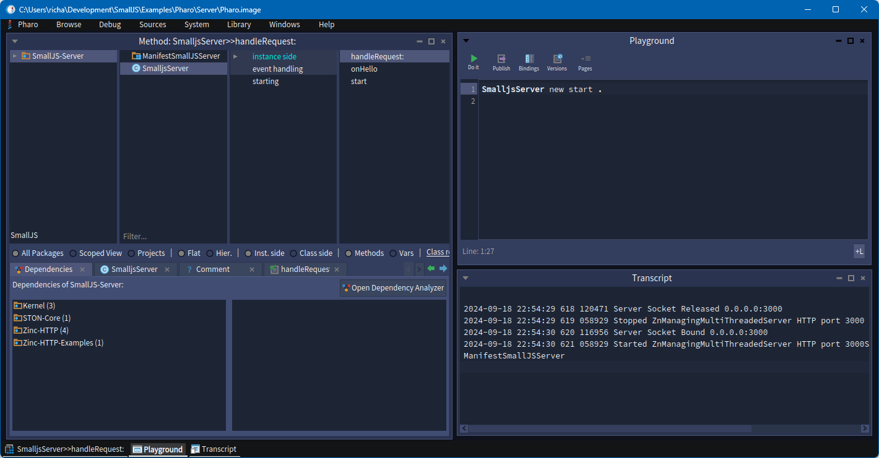Switch to the SmalljsServer tab

pos(135,269)
